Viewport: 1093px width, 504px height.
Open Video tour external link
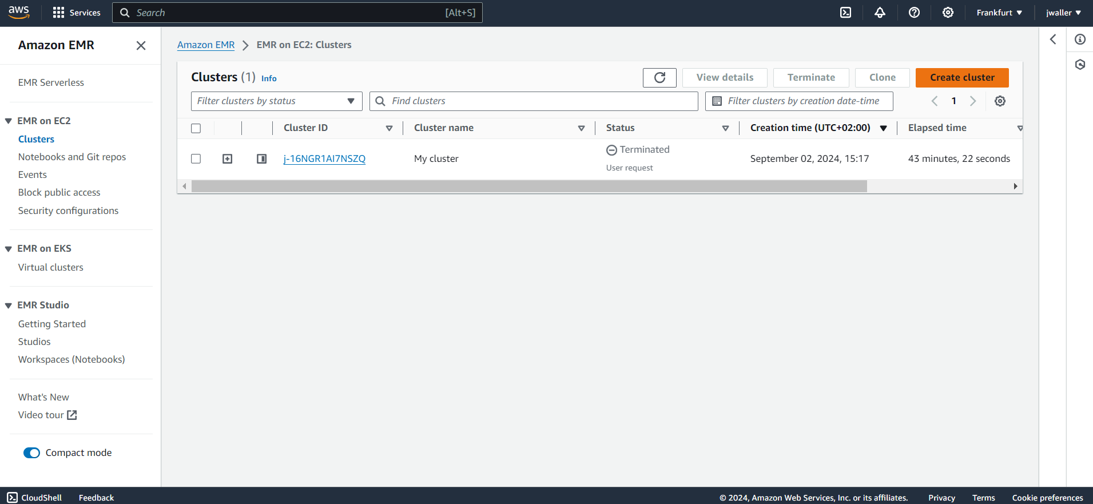pos(47,415)
